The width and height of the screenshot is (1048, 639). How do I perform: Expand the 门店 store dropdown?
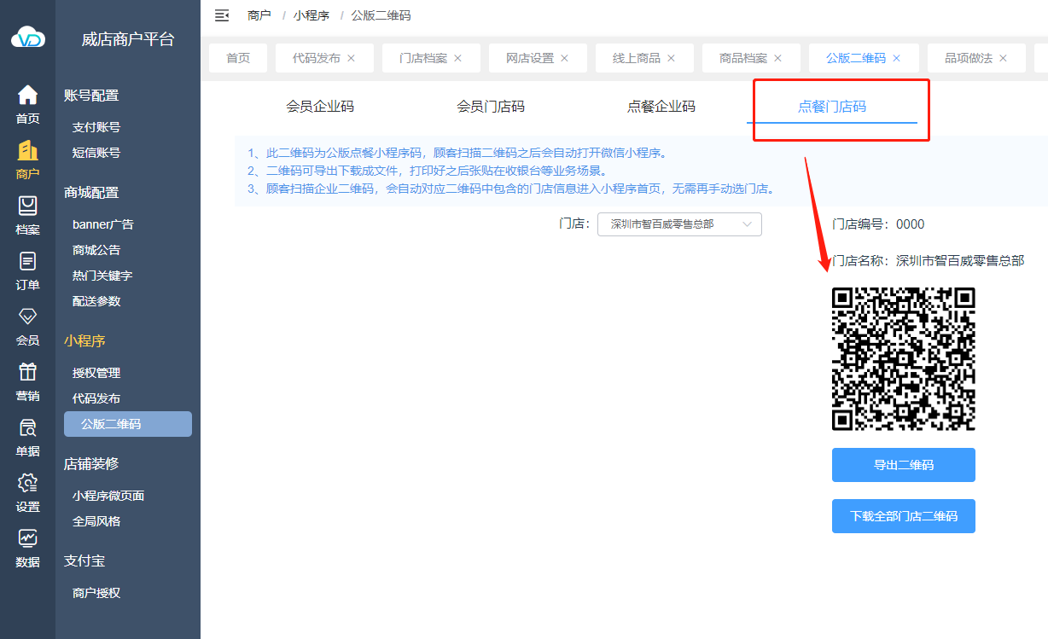679,224
